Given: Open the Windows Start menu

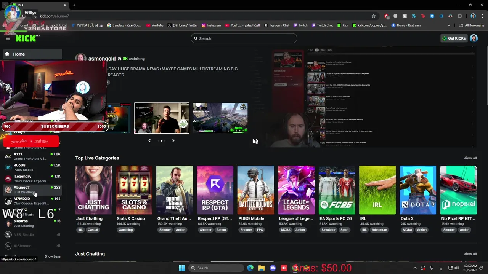Looking at the screenshot, I should pyautogui.click(x=182, y=268).
